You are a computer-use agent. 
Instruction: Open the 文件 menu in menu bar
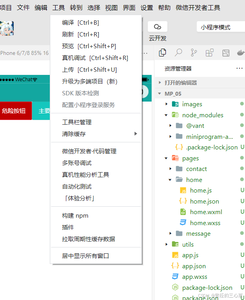click(x=24, y=8)
